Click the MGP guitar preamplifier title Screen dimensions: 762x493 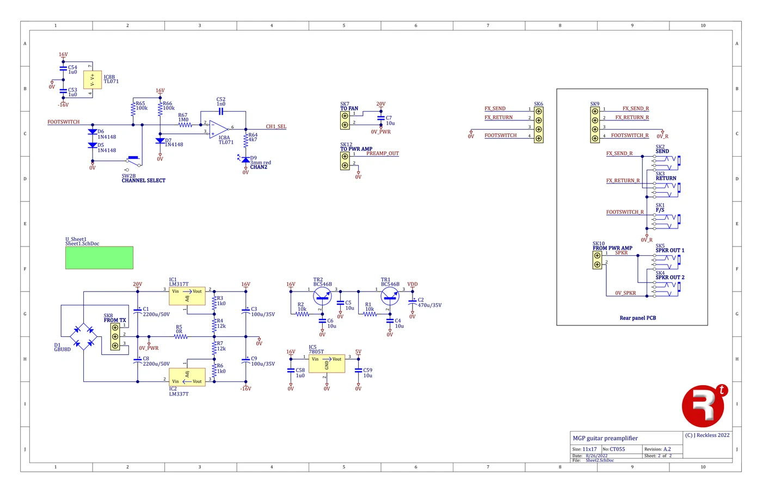605,438
